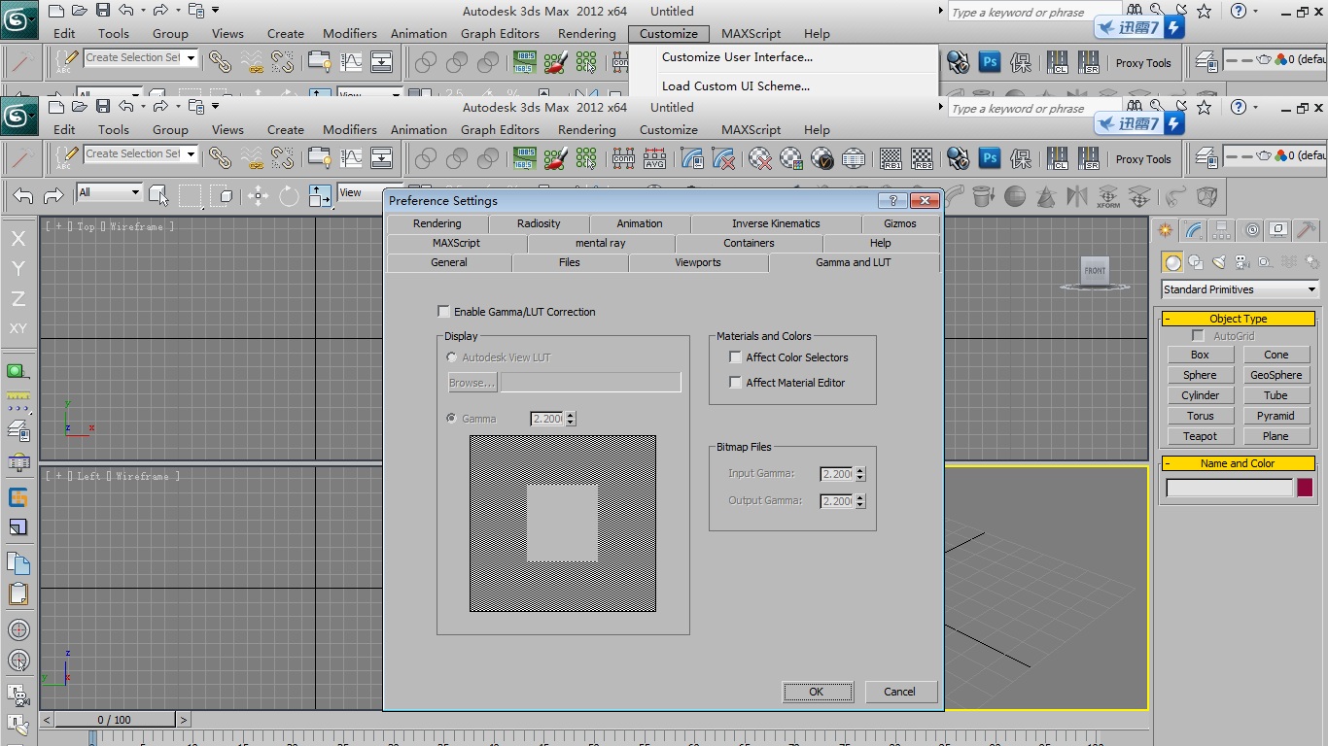This screenshot has width=1328, height=746.
Task: Open the mental ray tab
Action: coord(601,243)
